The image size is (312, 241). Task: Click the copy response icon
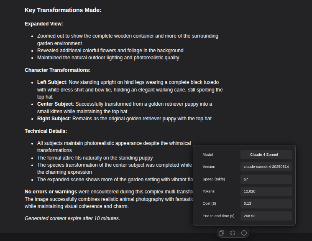pyautogui.click(x=222, y=233)
